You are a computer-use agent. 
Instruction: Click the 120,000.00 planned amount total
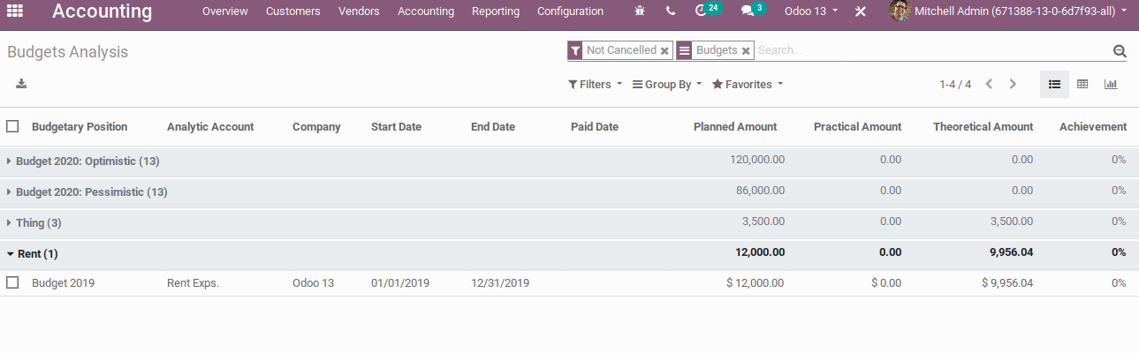coord(757,160)
